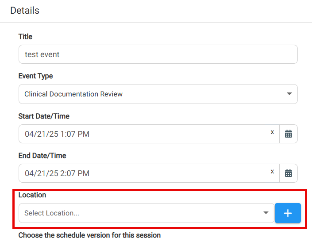Click the Title field label

pyautogui.click(x=25, y=37)
